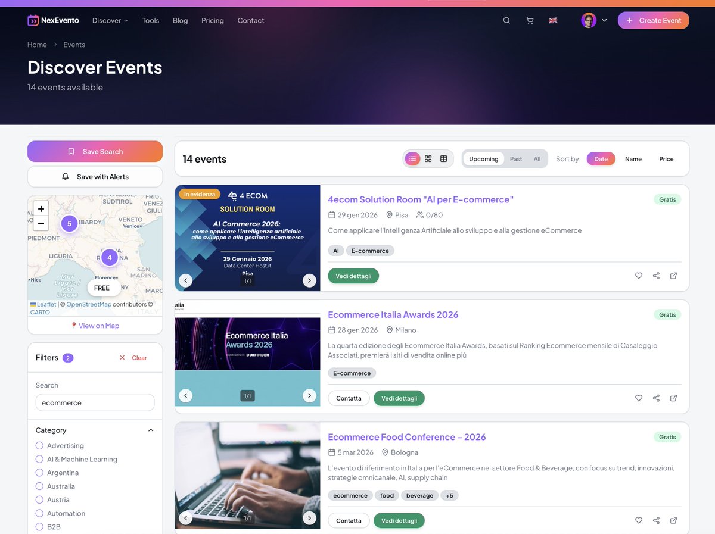Clear all active filters
Screen dimensions: 715x534
point(133,358)
